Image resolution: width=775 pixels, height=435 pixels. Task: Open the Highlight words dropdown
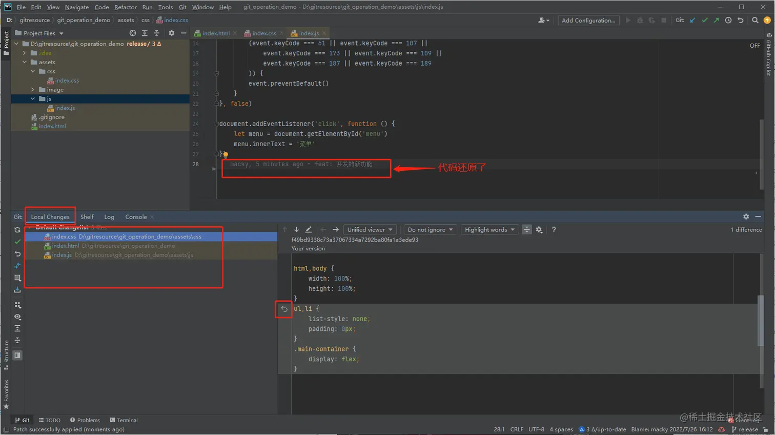click(490, 230)
